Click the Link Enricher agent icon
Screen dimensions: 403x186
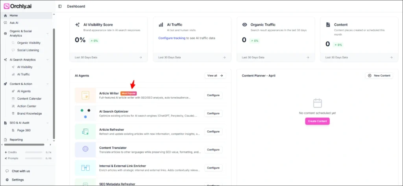pos(85,168)
